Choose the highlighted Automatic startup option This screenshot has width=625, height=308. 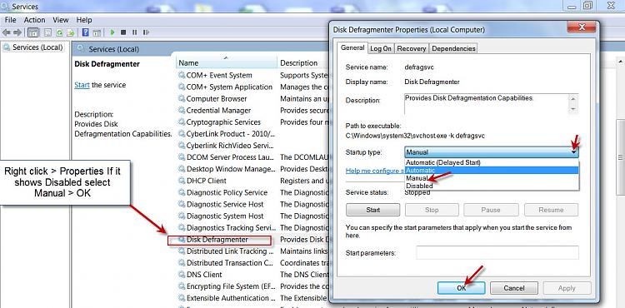click(x=492, y=171)
